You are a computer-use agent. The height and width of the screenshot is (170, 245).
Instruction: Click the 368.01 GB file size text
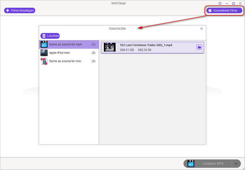pyautogui.click(x=127, y=50)
